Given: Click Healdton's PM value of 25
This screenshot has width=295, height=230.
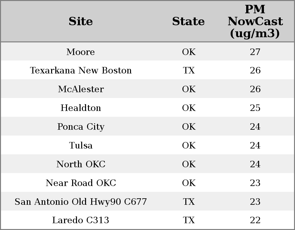Looking at the screenshot, I should tap(255, 108).
